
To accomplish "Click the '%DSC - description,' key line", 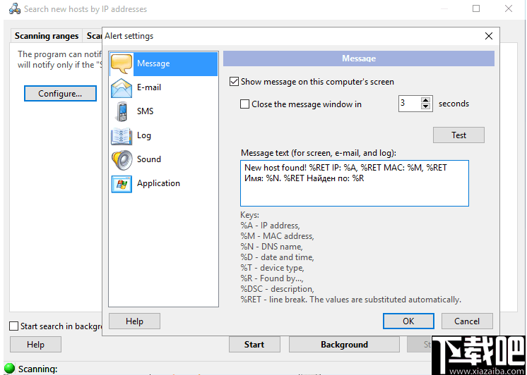I will [277, 289].
